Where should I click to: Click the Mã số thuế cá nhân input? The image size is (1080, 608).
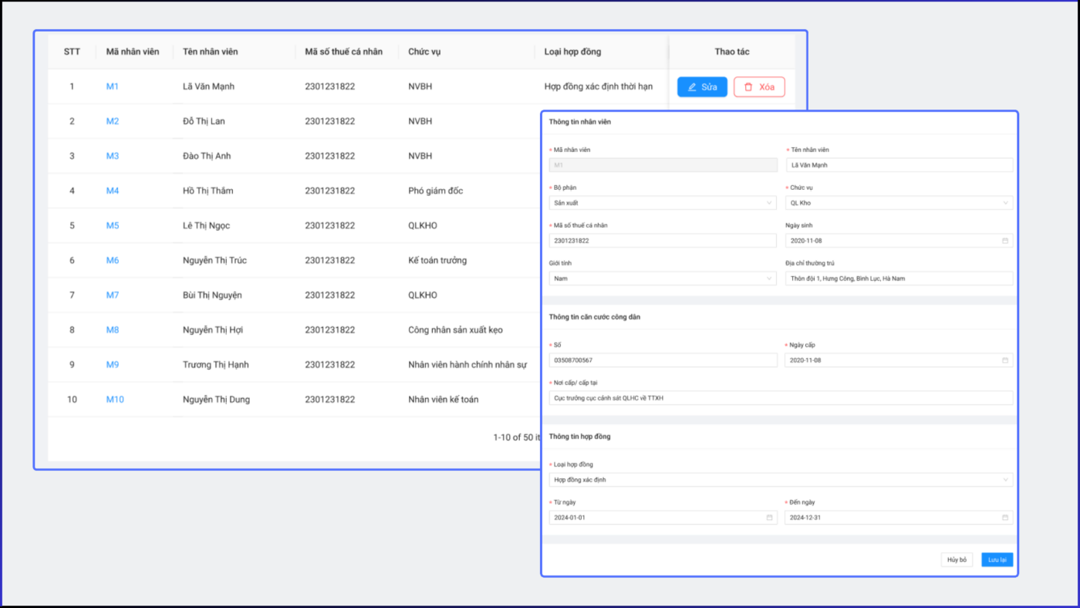tap(663, 241)
